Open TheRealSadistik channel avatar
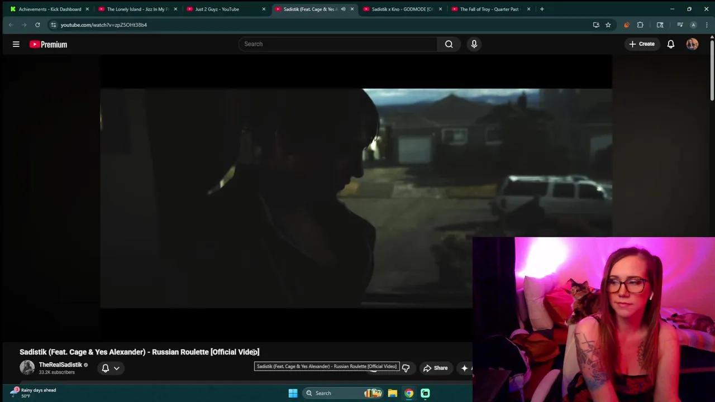 27,367
